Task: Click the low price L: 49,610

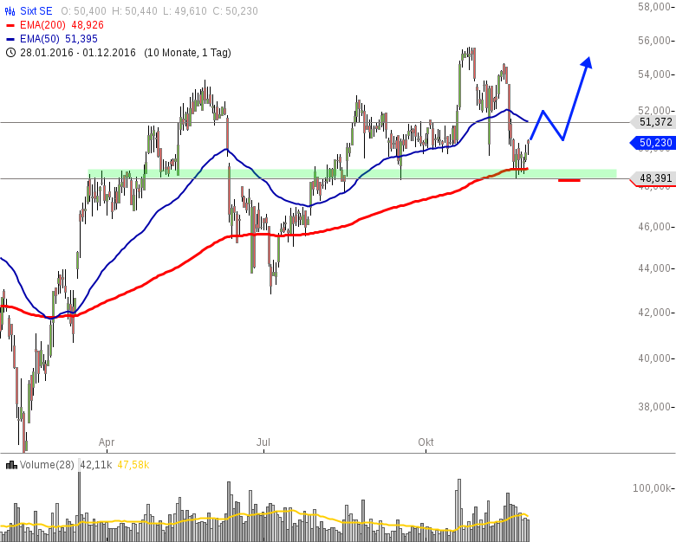Action: [185, 10]
